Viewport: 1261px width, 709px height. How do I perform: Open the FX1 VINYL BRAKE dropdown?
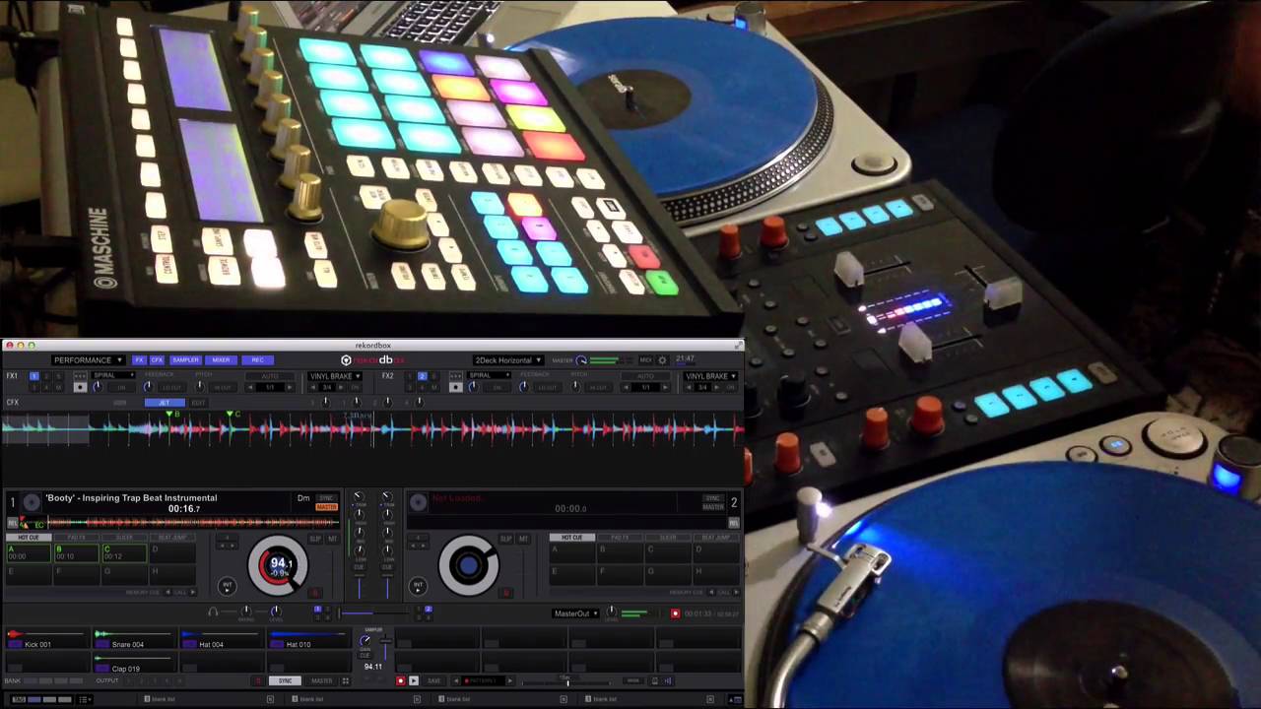click(335, 376)
